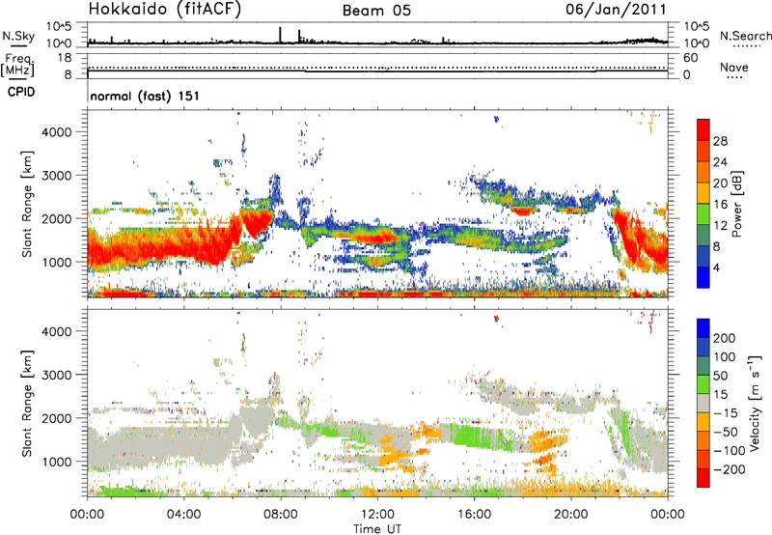Select the "16" tick on the power colorbar
The height and width of the screenshot is (535, 772).
(x=720, y=205)
